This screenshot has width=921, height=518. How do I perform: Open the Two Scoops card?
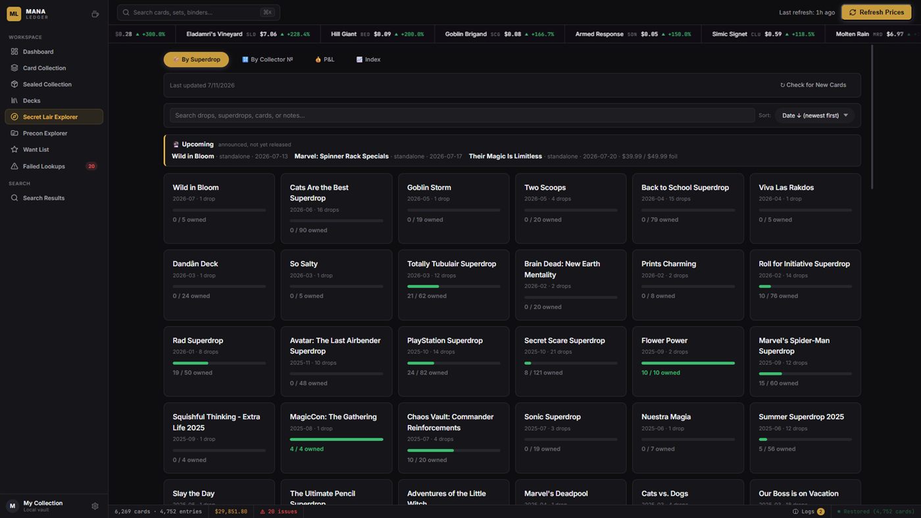570,208
